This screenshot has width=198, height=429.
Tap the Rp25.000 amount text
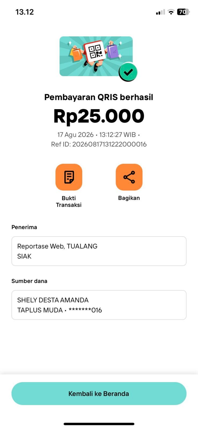(99, 116)
